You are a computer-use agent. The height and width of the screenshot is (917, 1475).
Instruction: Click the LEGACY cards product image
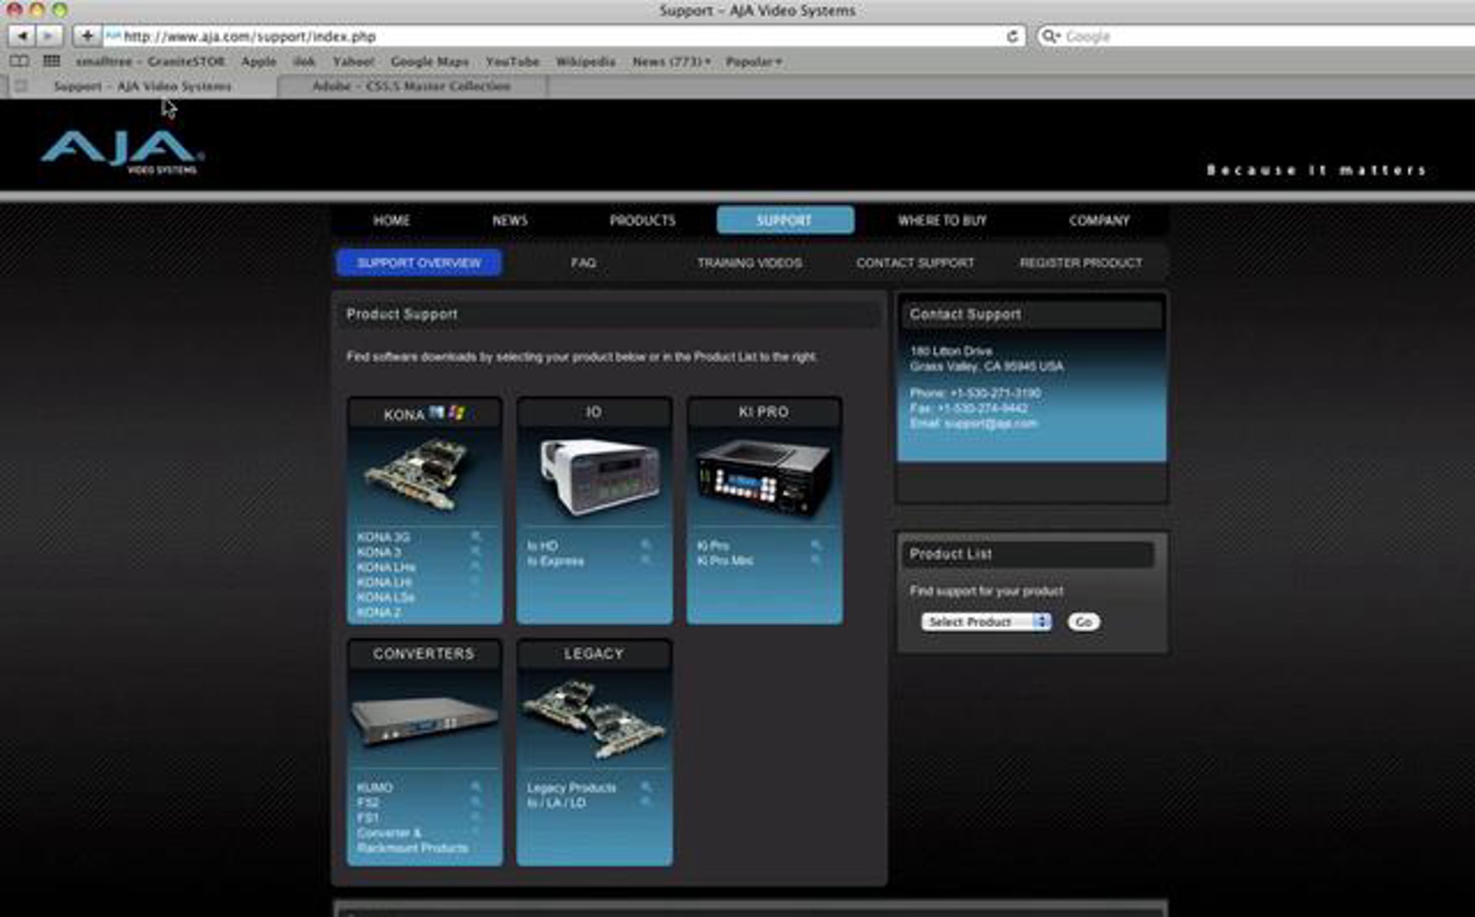[x=594, y=719]
